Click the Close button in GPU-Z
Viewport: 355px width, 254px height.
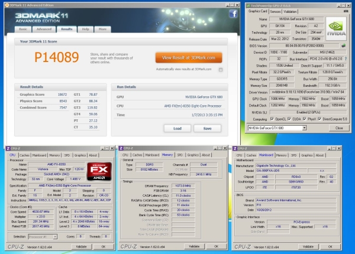pyautogui.click(x=339, y=128)
